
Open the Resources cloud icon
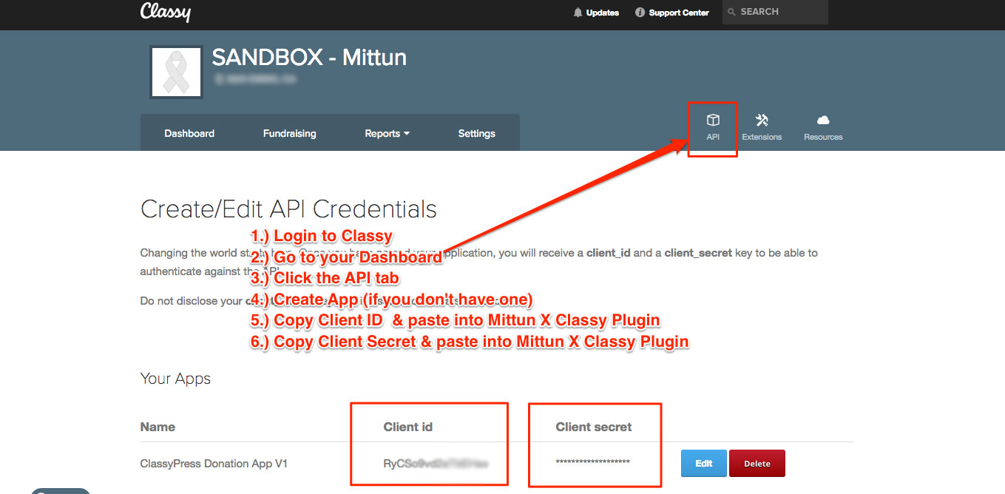pos(823,127)
